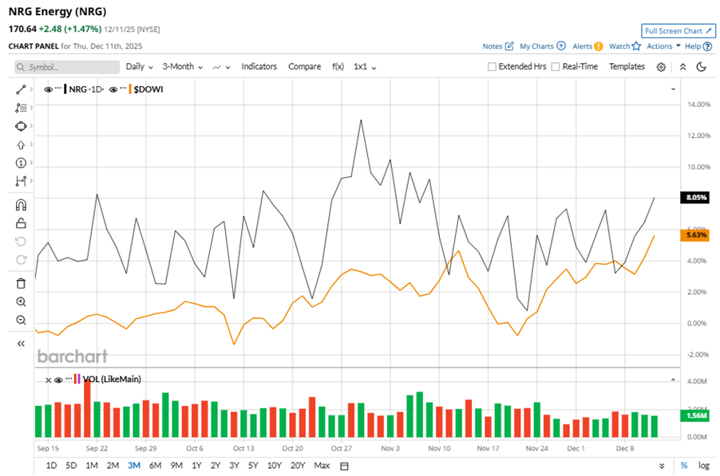720x476 pixels.
Task: Click the Alerts exclamation icon
Action: pos(599,46)
